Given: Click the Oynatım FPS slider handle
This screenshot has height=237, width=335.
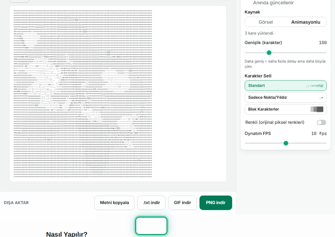Looking at the screenshot, I should tap(286, 143).
